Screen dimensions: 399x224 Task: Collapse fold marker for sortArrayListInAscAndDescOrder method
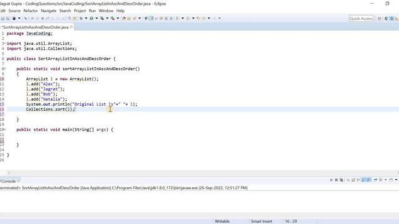(6, 69)
